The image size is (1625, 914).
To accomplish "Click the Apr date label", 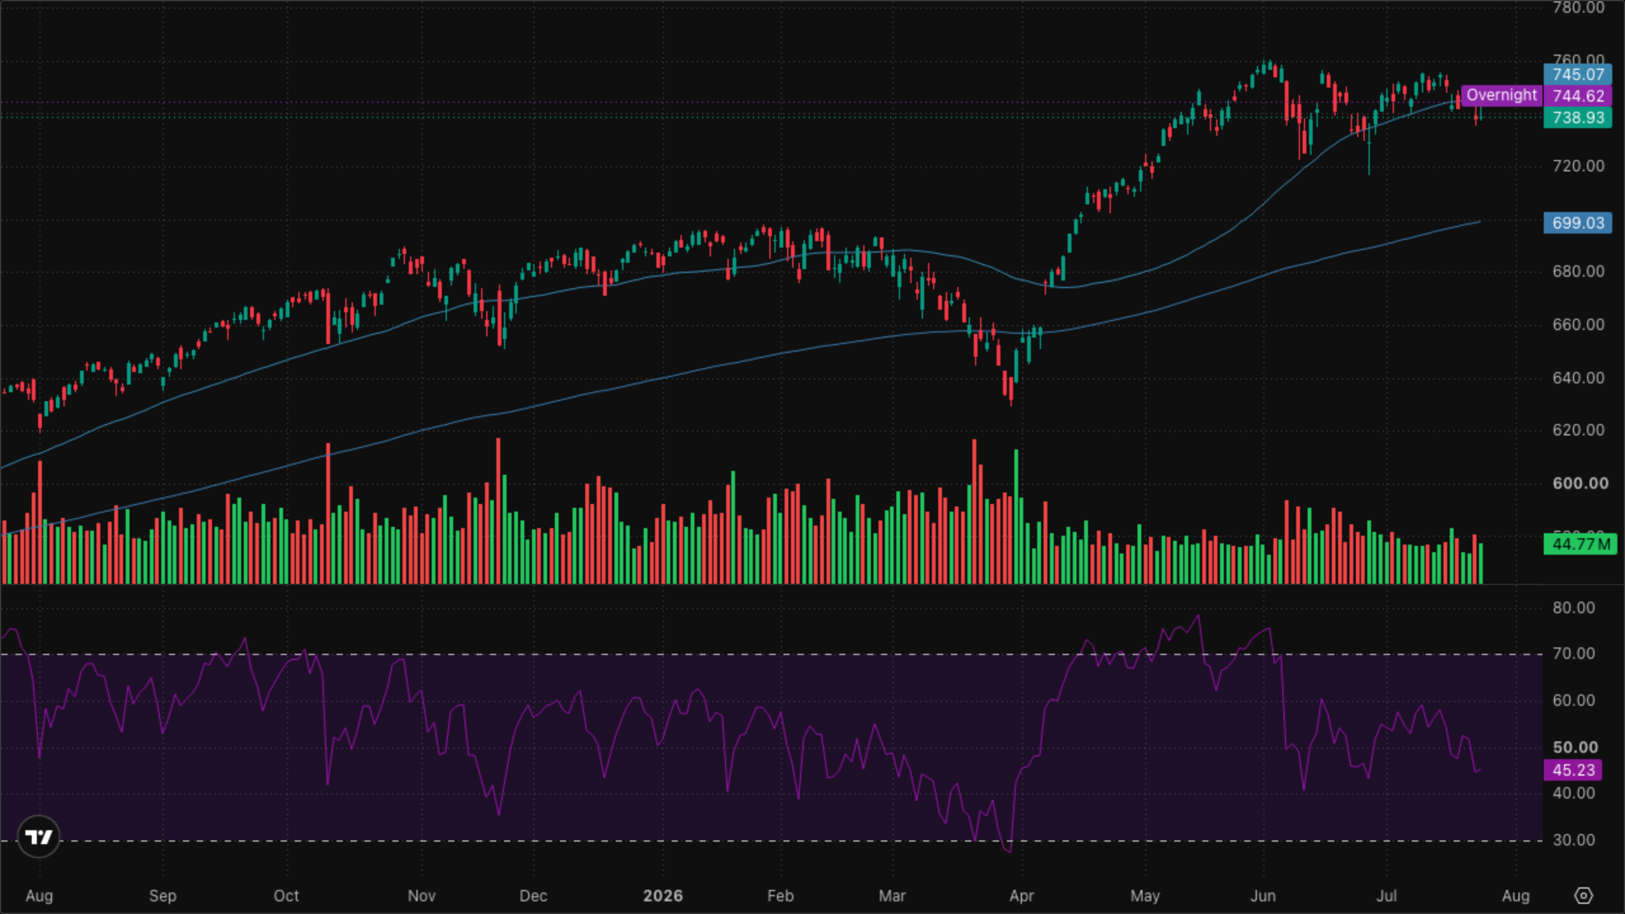I will (1022, 896).
